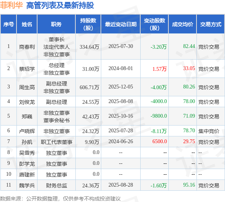Select the title text 菲利华
The image size is (225, 202).
click(11, 5)
